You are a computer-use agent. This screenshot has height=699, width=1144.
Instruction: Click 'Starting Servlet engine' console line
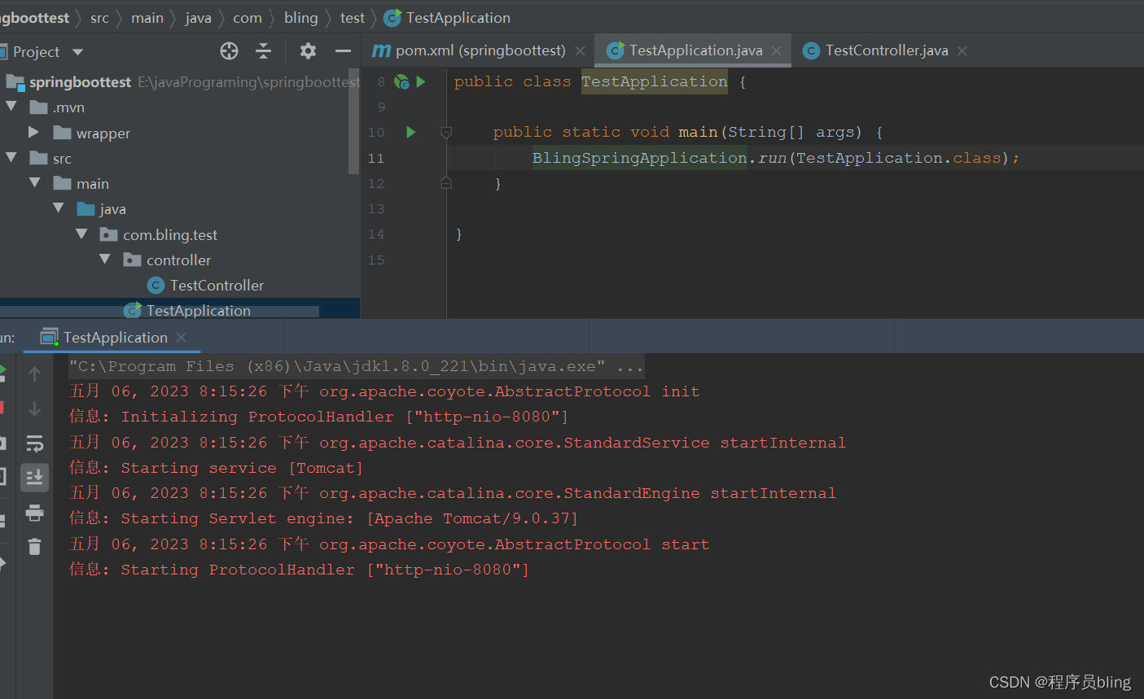(x=323, y=518)
